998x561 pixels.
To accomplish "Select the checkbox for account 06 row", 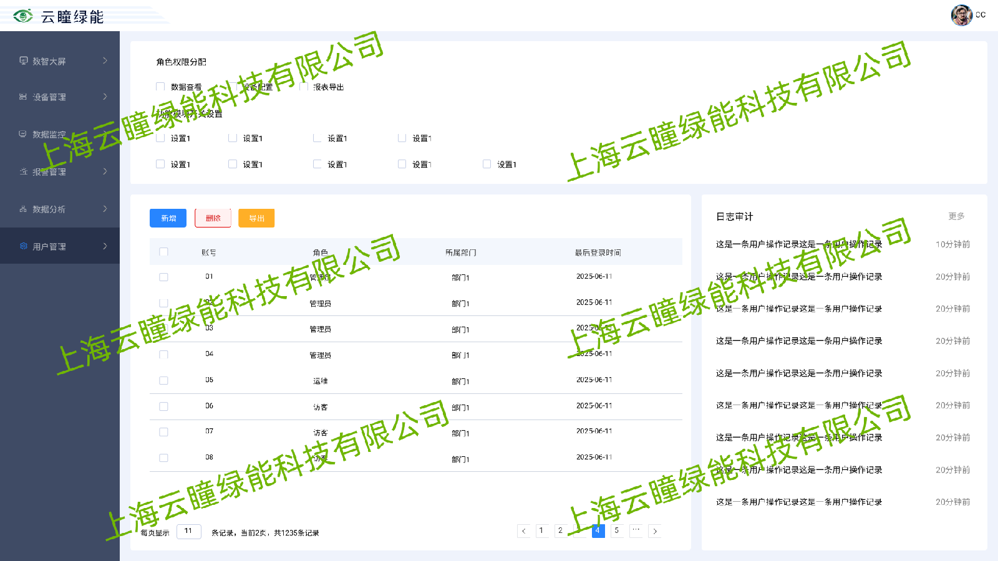I will point(163,406).
